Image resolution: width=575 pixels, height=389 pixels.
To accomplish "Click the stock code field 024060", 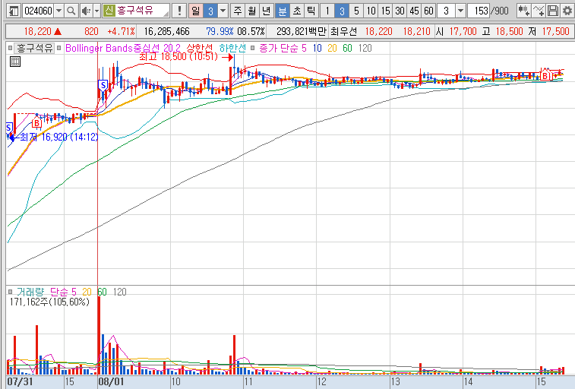I will click(x=38, y=11).
